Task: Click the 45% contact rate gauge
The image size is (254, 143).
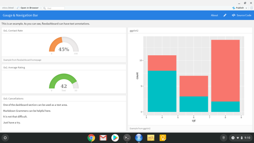Action: [64, 46]
